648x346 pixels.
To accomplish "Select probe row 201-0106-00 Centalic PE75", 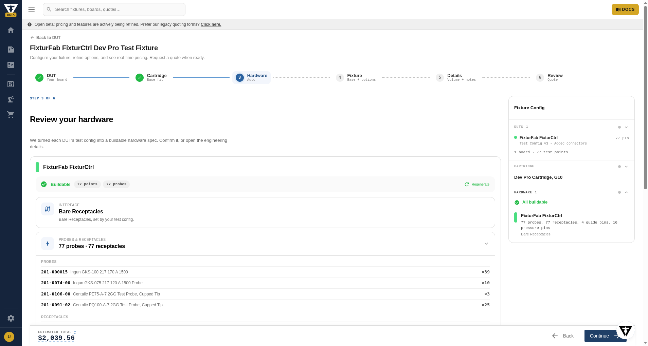I will (x=265, y=294).
